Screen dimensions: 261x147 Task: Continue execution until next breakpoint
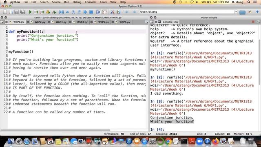(x=85, y=12)
